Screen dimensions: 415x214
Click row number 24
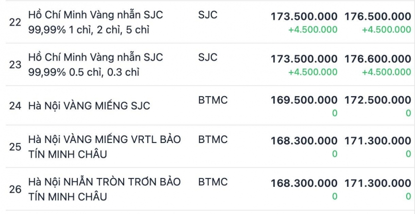tap(15, 106)
